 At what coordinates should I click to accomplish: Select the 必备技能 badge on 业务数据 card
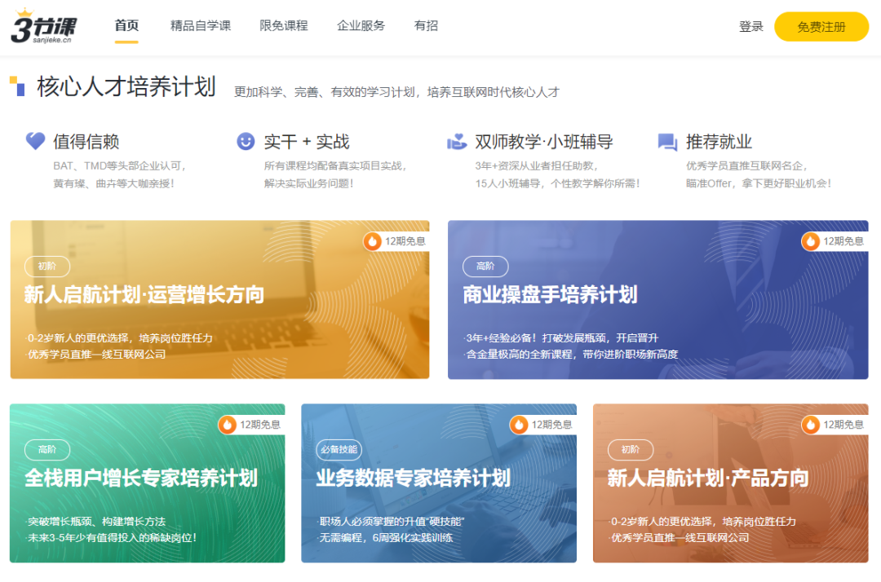pos(339,450)
